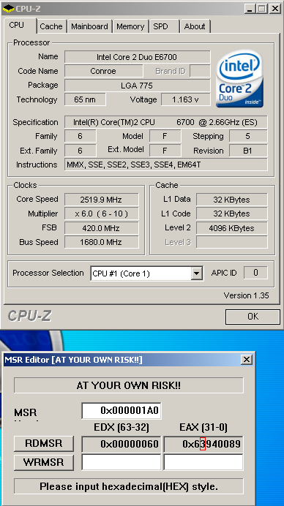This screenshot has width=284, height=506.
Task: Open the Processor Selection dropdown arrow
Action: pos(196,273)
